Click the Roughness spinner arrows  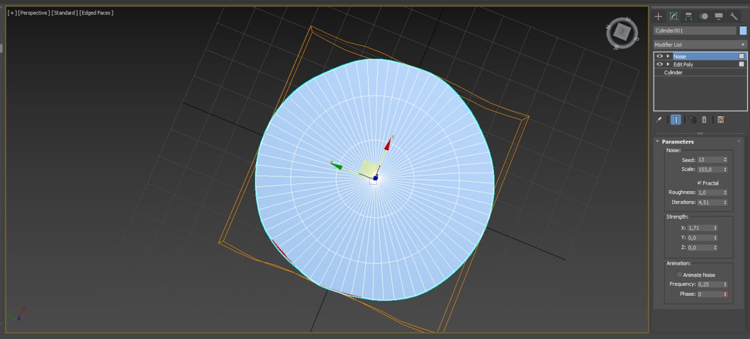(x=725, y=192)
